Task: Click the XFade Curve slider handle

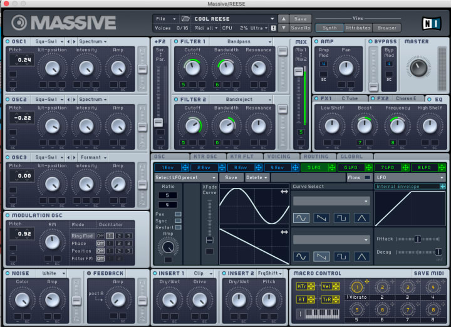Action: tap(210, 240)
